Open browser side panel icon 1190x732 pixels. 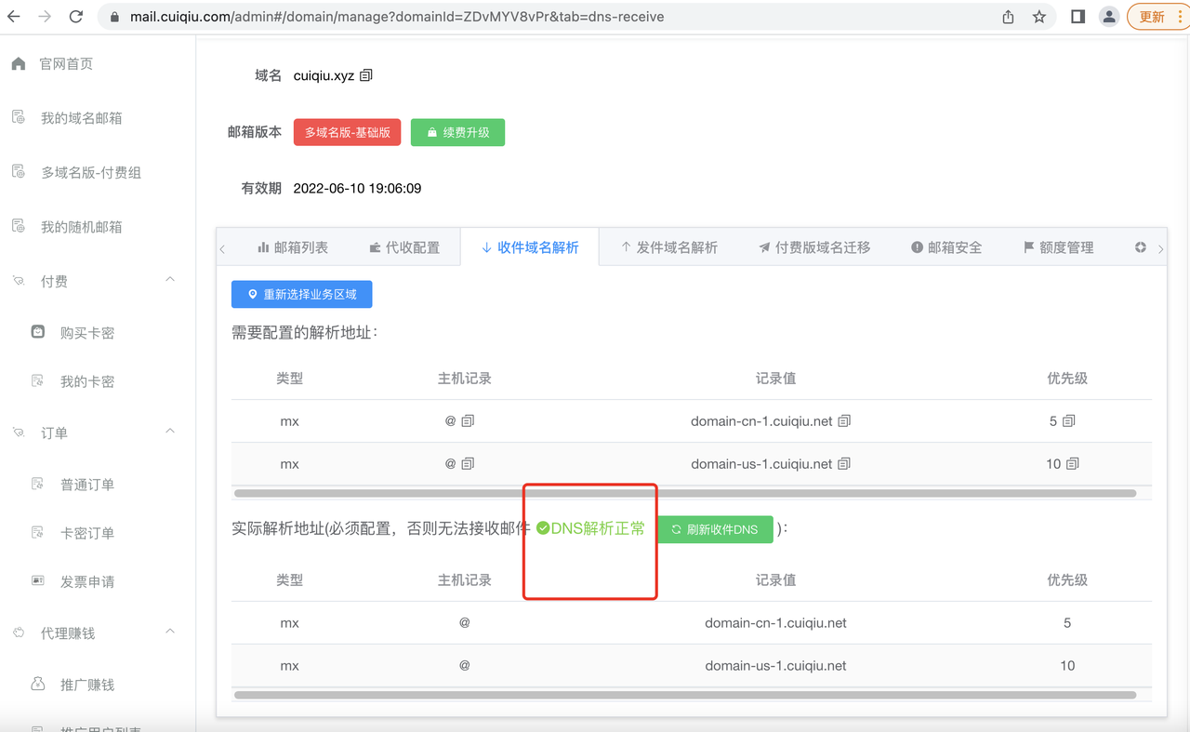click(x=1078, y=17)
